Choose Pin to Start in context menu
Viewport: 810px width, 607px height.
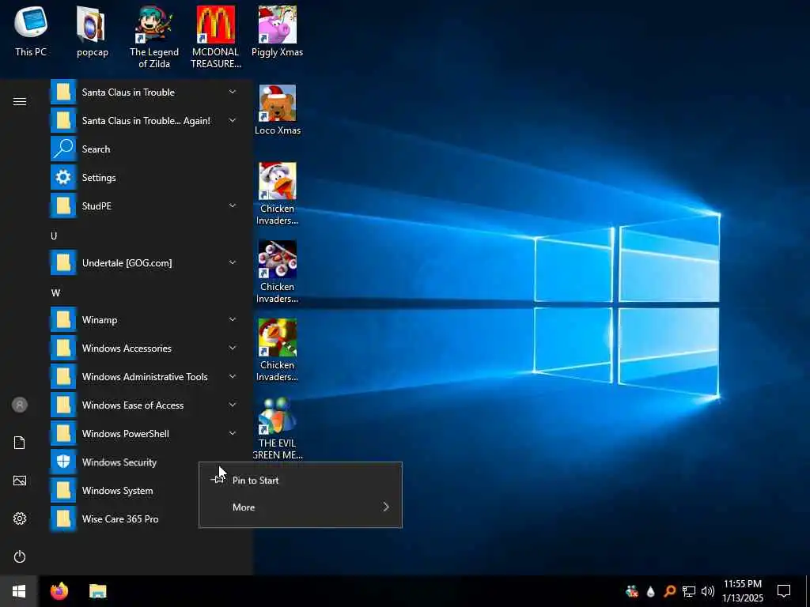[x=300, y=480]
